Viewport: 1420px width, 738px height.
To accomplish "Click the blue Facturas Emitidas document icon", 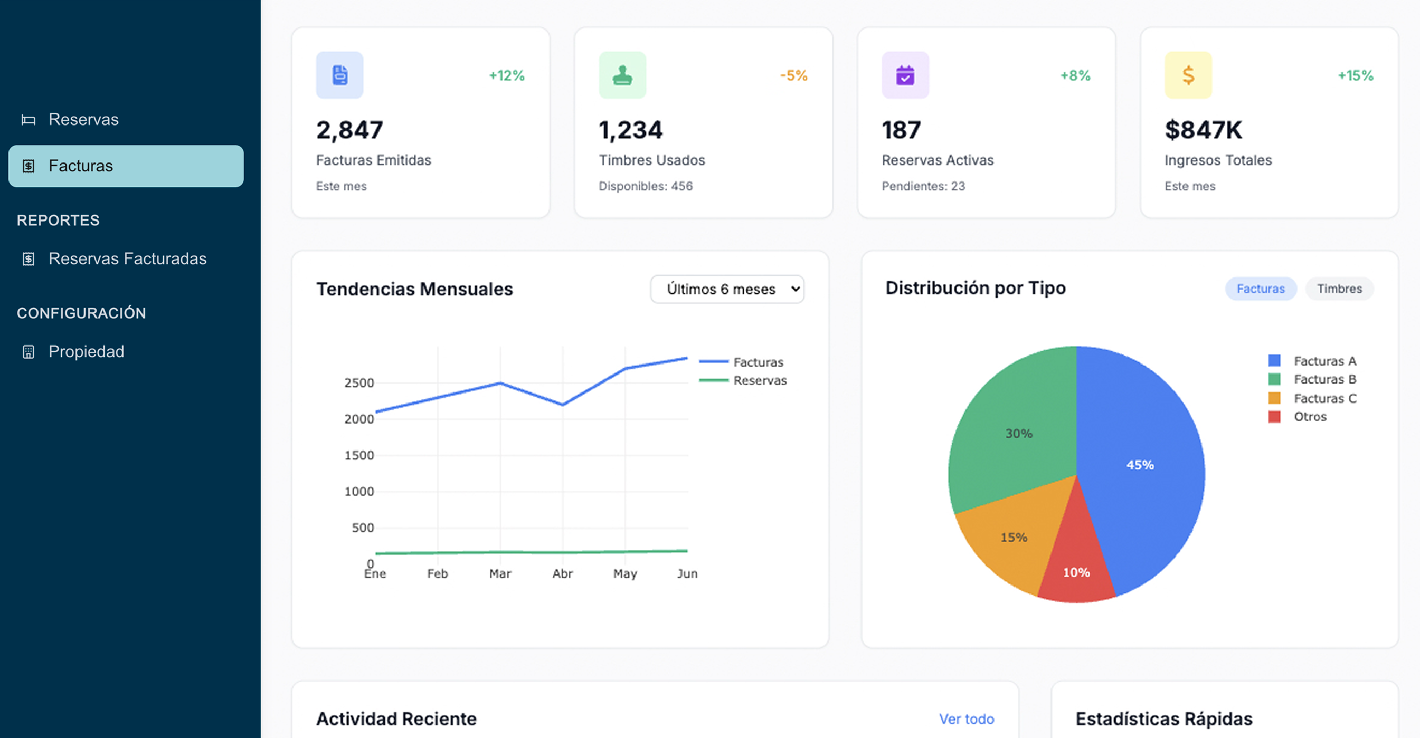I will 339,75.
